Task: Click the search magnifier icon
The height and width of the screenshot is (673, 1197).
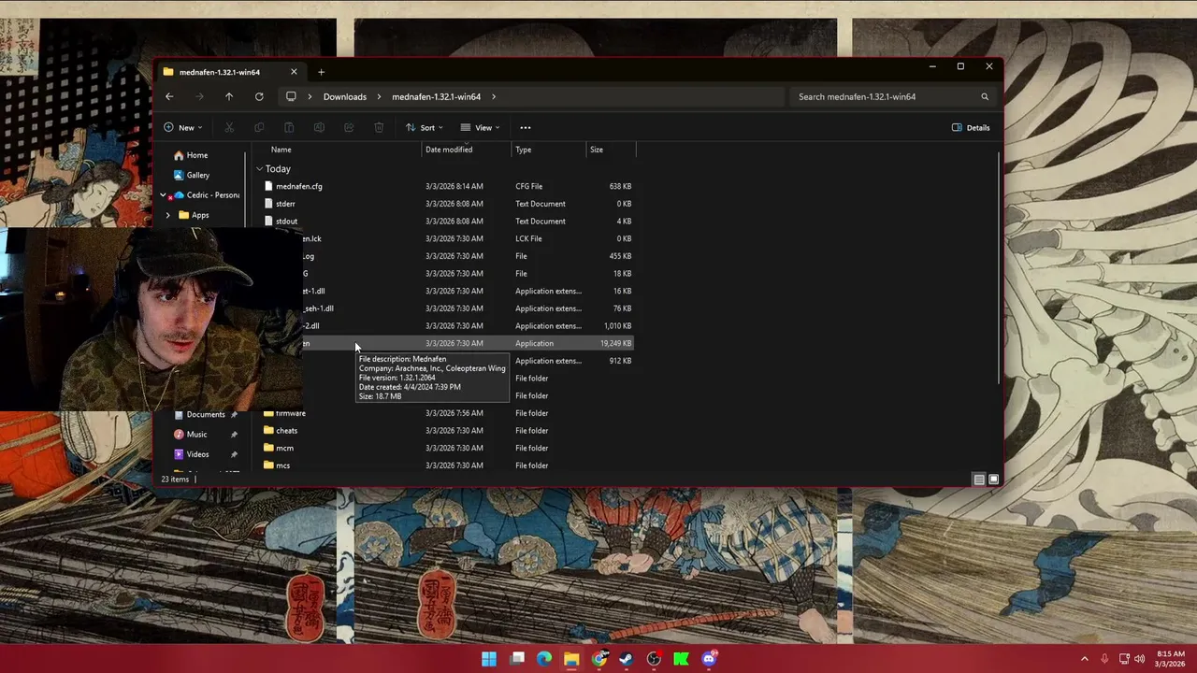Action: pos(985,96)
